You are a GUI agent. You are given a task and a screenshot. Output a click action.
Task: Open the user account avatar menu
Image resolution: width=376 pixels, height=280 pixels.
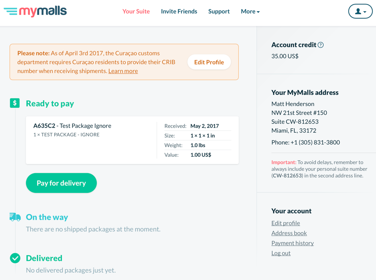(x=360, y=11)
